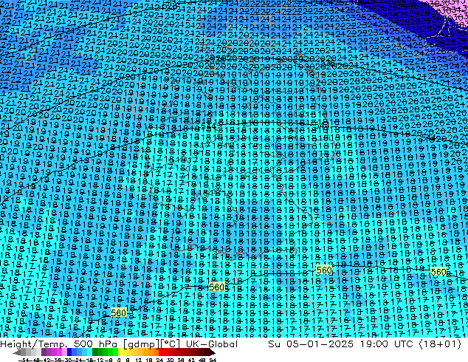This screenshot has width=468, height=362.
Task: Click the 19:00 UTC time label
Action: 387,344
